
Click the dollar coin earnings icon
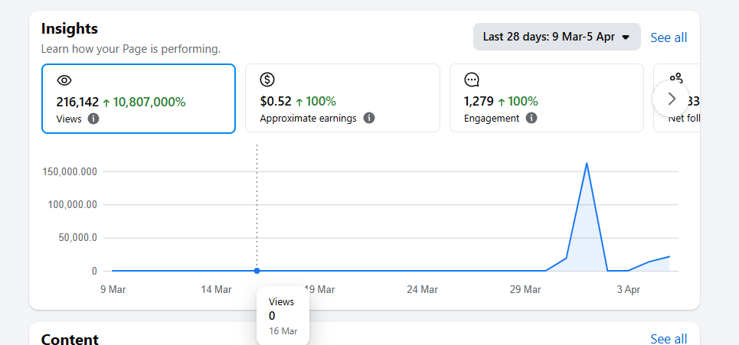[267, 80]
